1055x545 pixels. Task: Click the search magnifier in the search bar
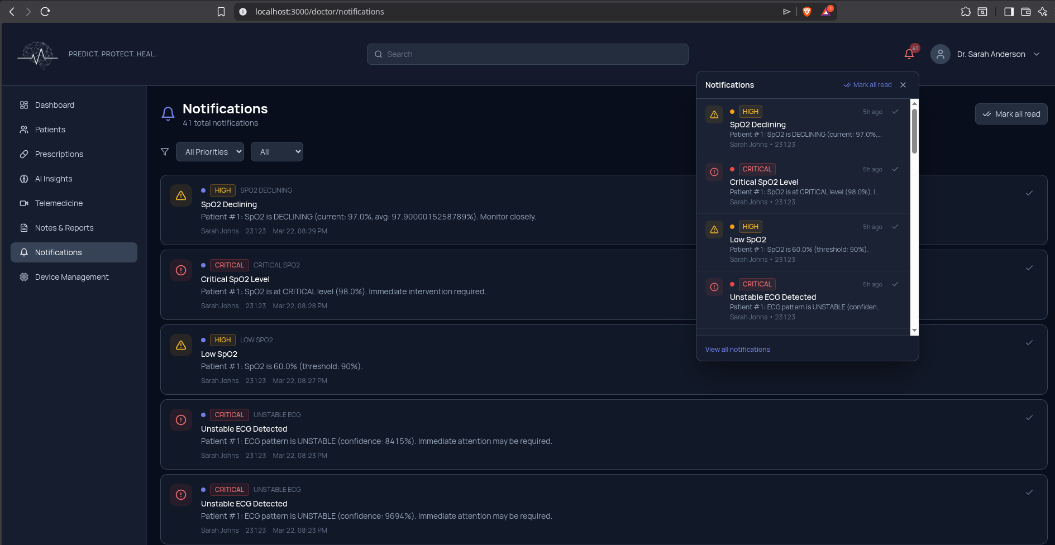379,54
